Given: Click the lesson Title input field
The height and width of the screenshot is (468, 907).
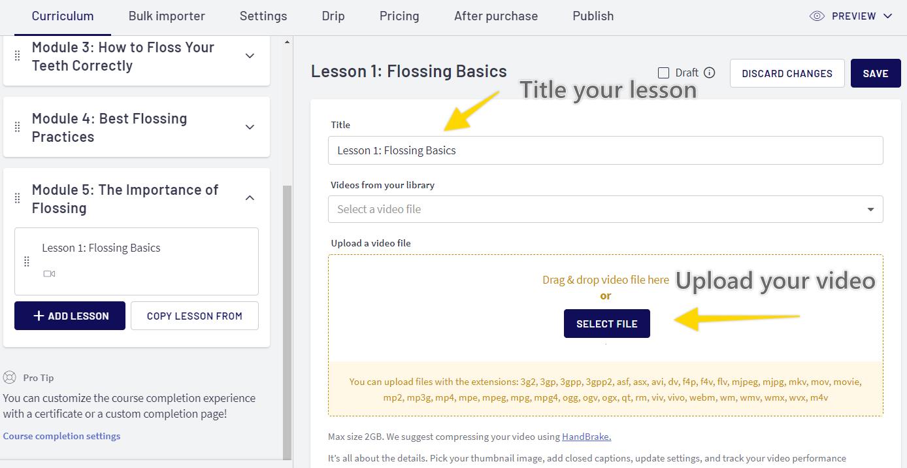Looking at the screenshot, I should tap(605, 150).
